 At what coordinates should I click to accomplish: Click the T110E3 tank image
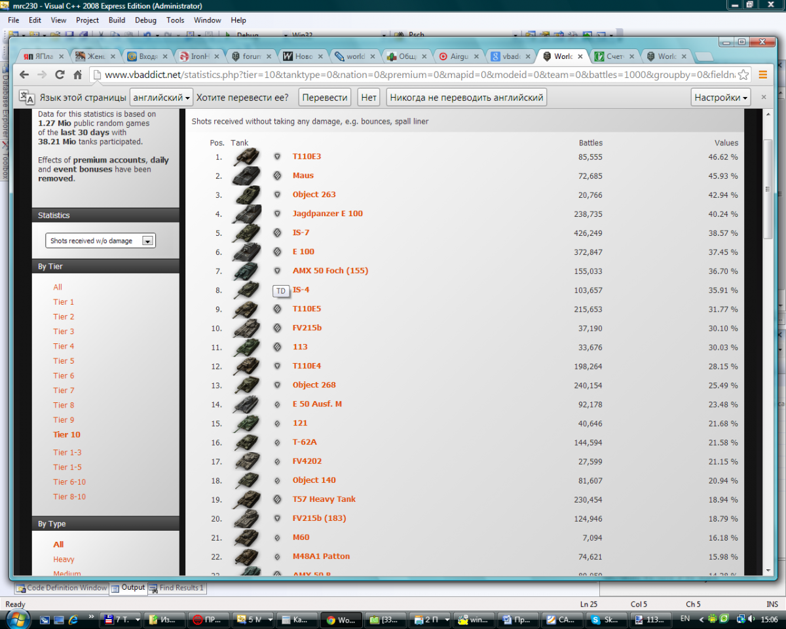click(246, 157)
